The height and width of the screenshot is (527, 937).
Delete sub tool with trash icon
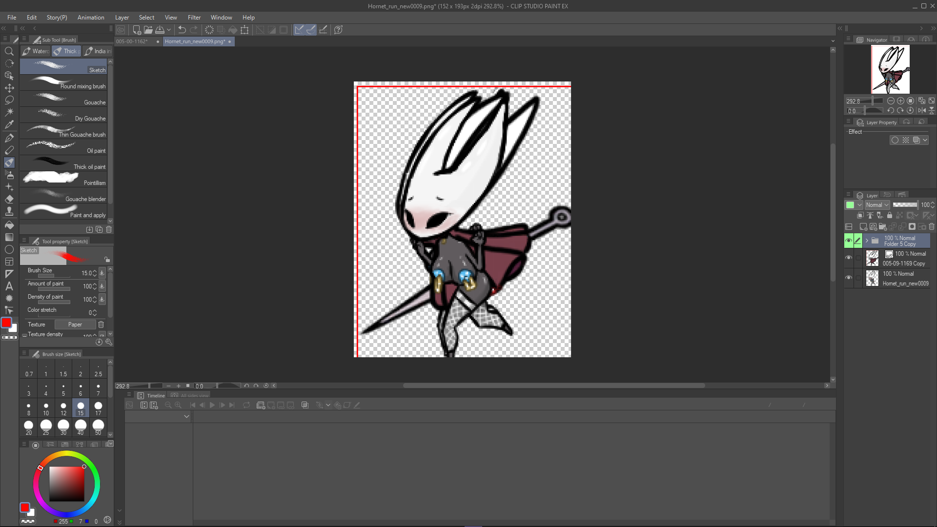[109, 229]
